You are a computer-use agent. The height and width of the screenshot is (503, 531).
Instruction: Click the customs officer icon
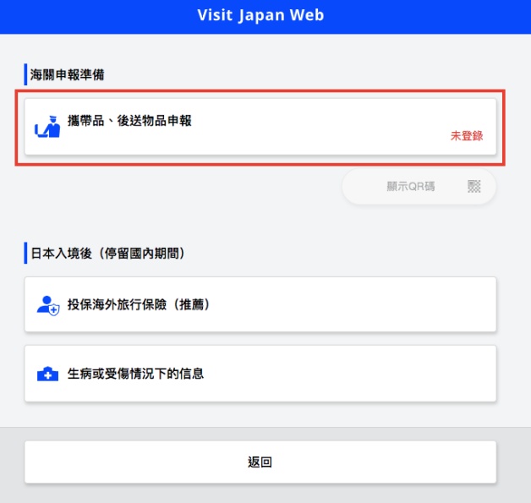pyautogui.click(x=47, y=127)
